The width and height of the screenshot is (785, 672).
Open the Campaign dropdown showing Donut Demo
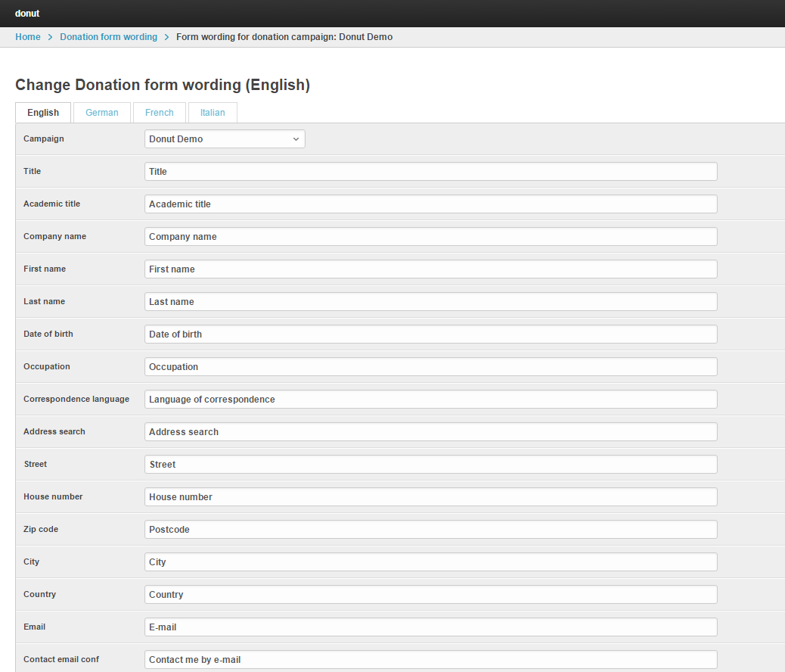click(224, 138)
